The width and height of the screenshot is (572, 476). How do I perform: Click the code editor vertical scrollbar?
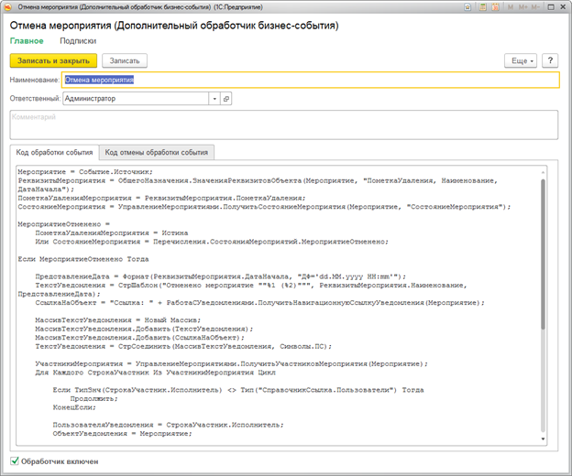544,256
